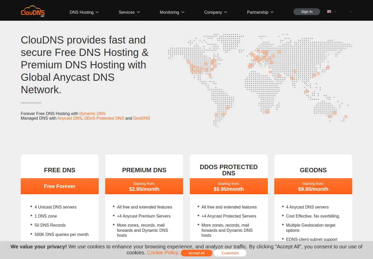Open the Cookie Policy link
The width and height of the screenshot is (373, 259).
pos(163,253)
